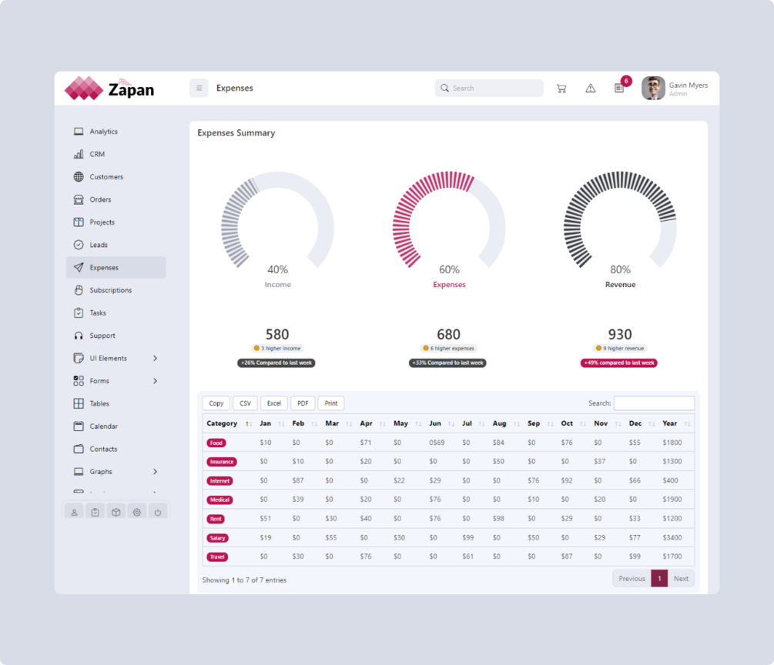
Task: Click the Customers globe icon
Action: click(79, 176)
